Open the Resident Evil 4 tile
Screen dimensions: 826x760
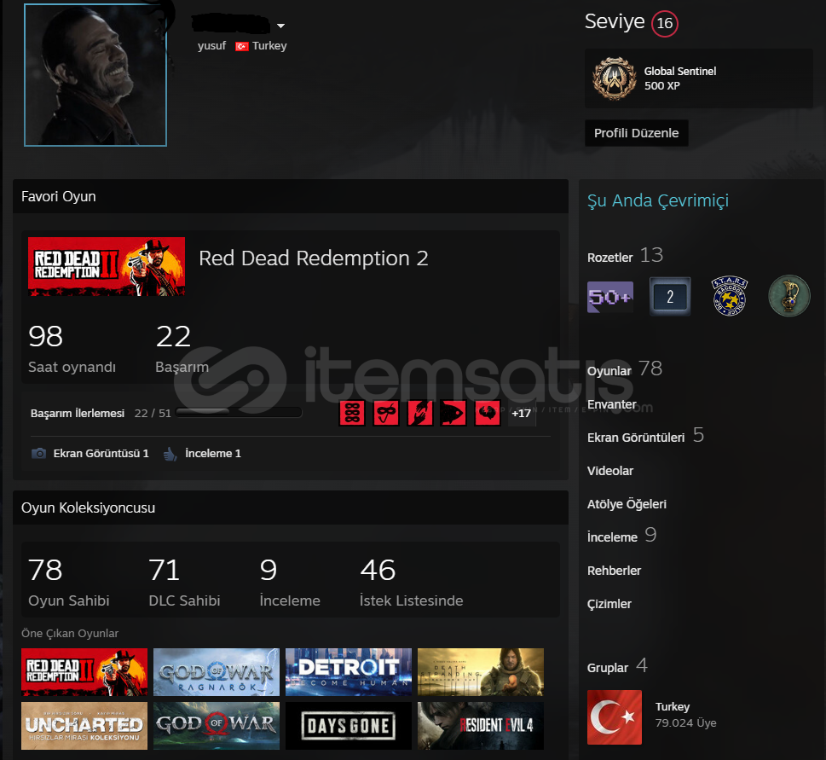[481, 726]
